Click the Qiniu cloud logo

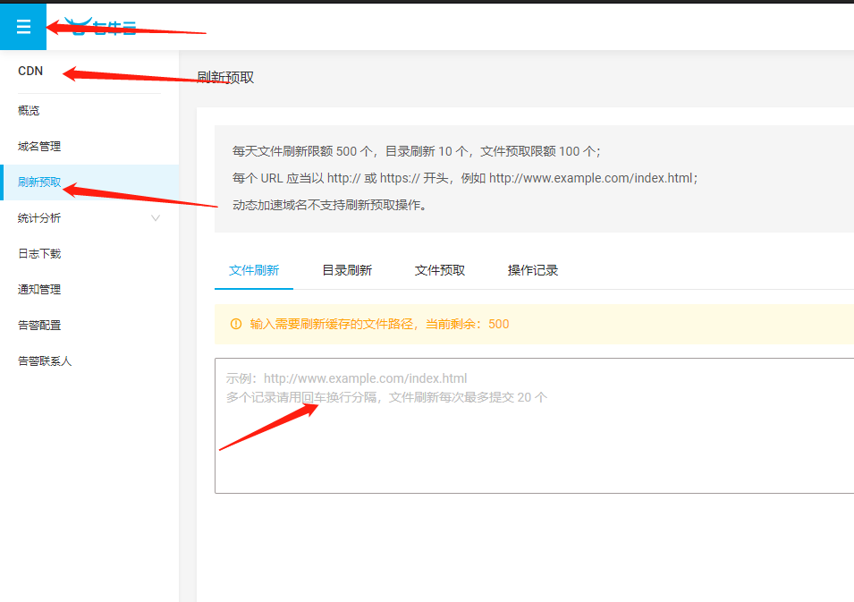click(x=101, y=27)
